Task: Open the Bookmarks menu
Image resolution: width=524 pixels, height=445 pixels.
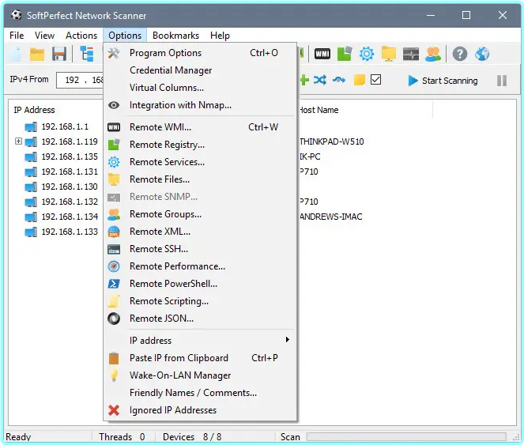Action: click(x=175, y=36)
